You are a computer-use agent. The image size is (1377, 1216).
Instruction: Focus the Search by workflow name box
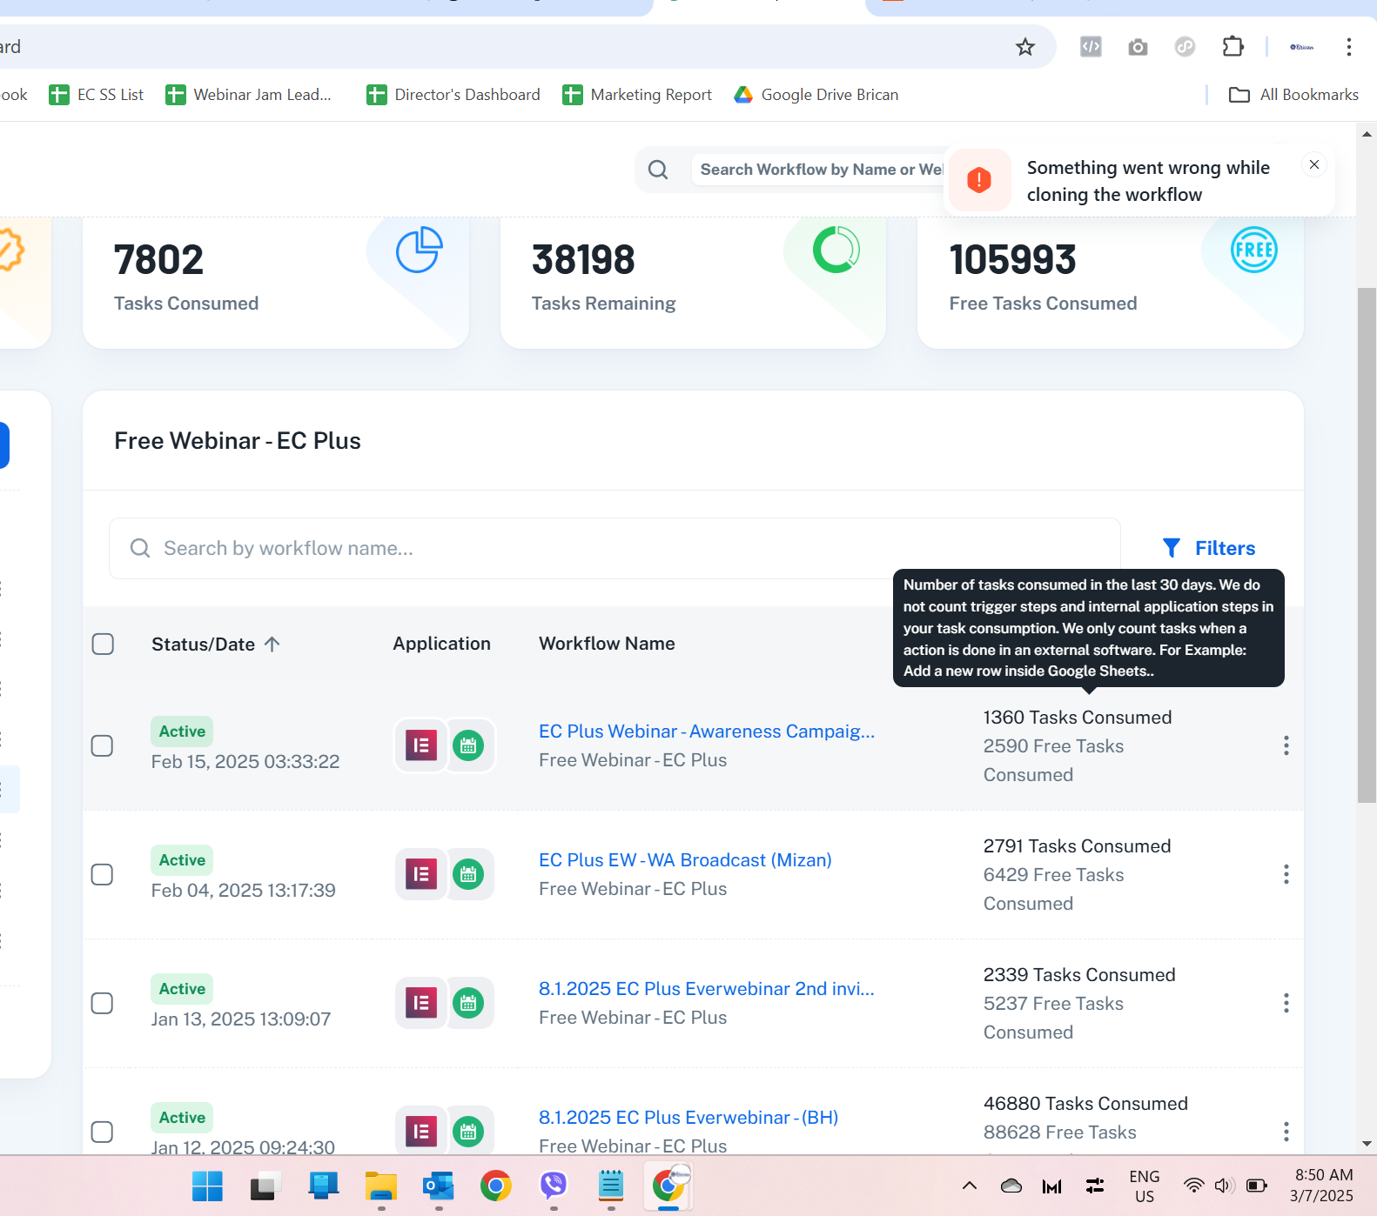[x=615, y=548]
